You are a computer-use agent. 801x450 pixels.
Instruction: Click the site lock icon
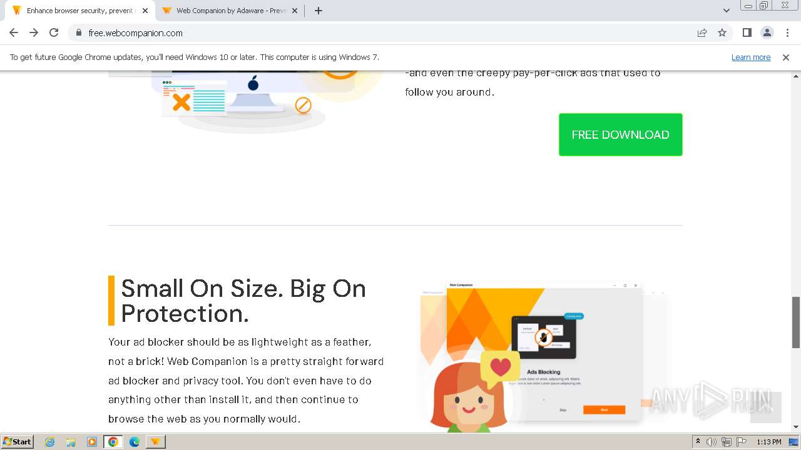(79, 33)
